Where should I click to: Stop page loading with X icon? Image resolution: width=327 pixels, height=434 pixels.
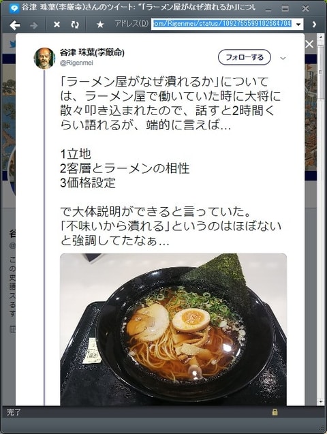57,25
